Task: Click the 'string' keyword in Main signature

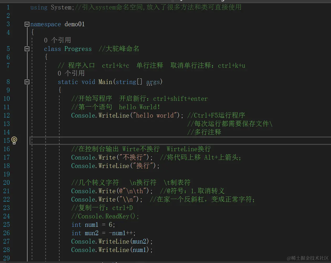Action: (126, 82)
